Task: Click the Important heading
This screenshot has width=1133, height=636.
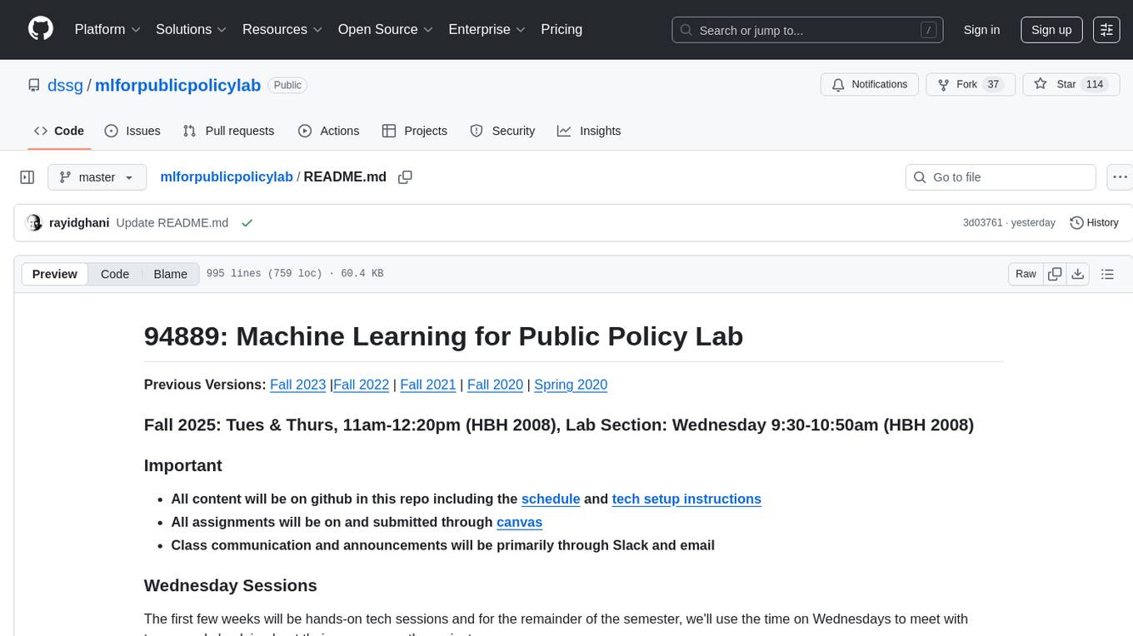Action: coord(183,465)
